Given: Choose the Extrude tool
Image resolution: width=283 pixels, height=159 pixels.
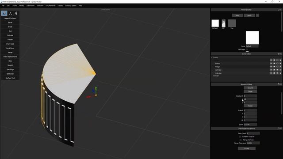Looking at the screenshot, I should click(x=10, y=35).
